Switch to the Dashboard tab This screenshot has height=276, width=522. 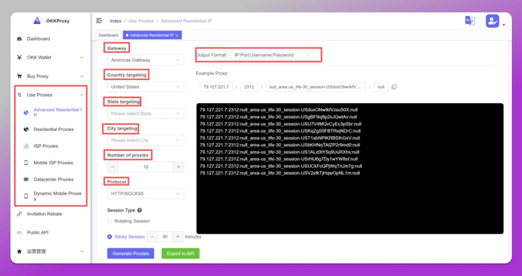click(108, 35)
